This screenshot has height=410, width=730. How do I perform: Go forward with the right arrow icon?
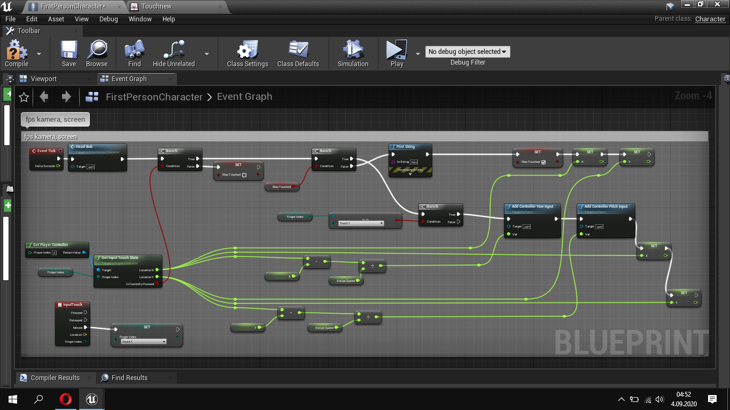click(x=66, y=97)
